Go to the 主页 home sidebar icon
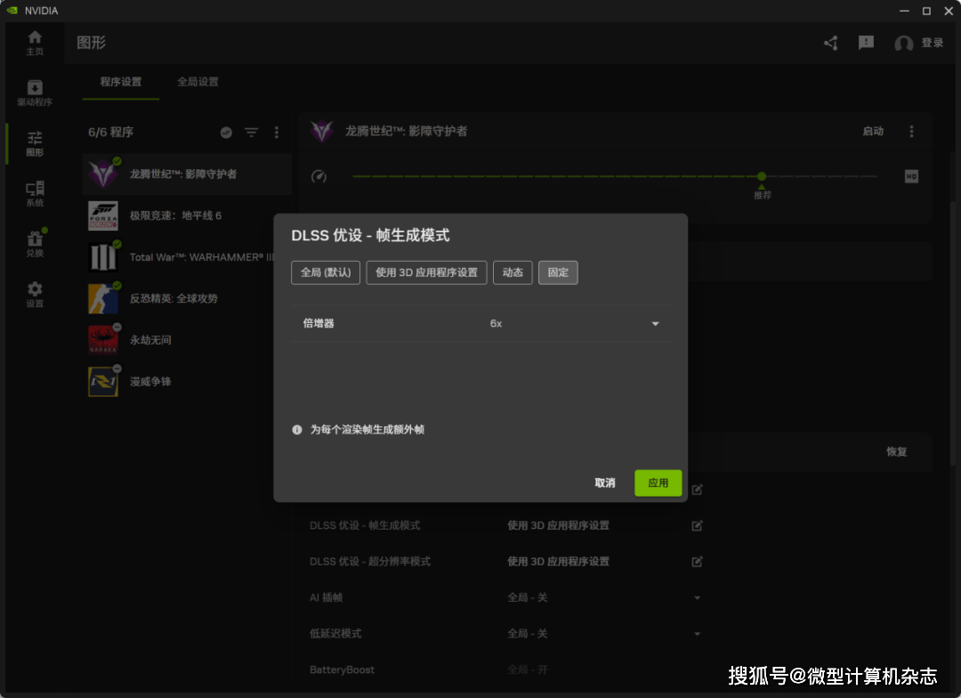Screen dimensions: 961x698 tap(35, 43)
